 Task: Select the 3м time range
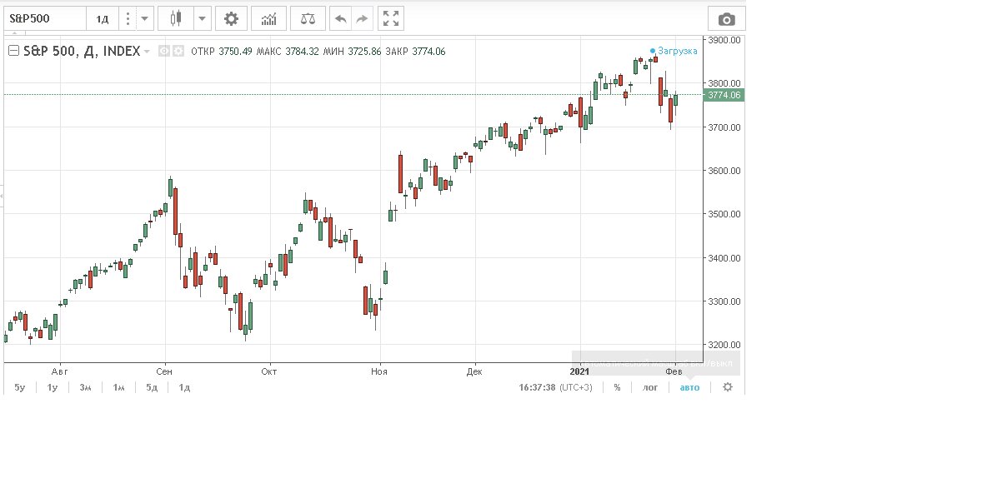click(85, 387)
